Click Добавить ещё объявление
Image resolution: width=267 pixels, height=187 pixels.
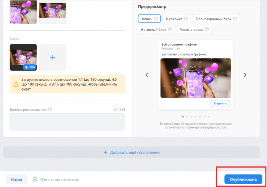coord(132,152)
